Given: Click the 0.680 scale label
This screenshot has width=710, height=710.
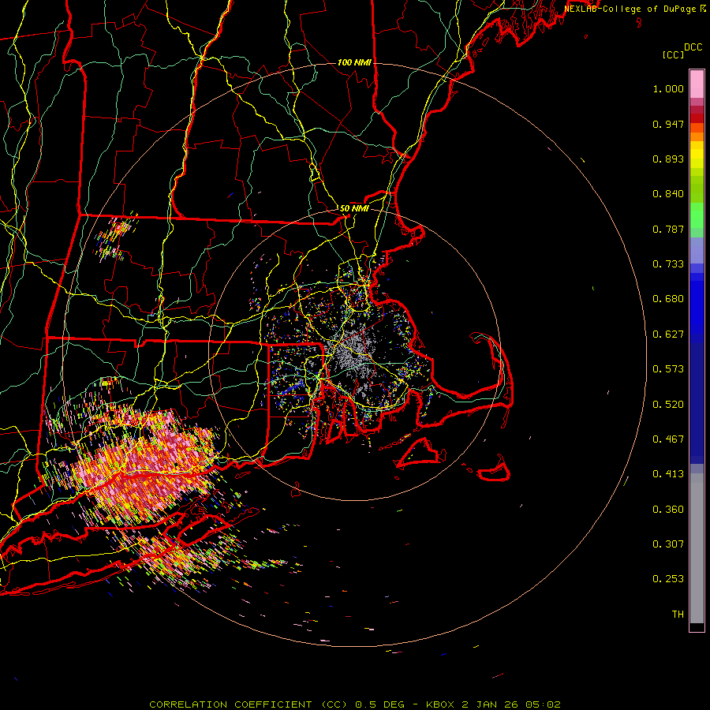Looking at the screenshot, I should click(668, 299).
